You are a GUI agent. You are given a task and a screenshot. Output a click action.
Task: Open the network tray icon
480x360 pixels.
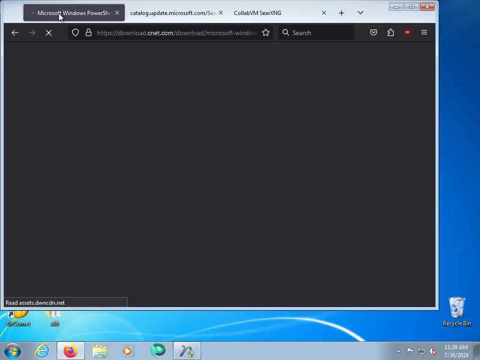coord(421,351)
